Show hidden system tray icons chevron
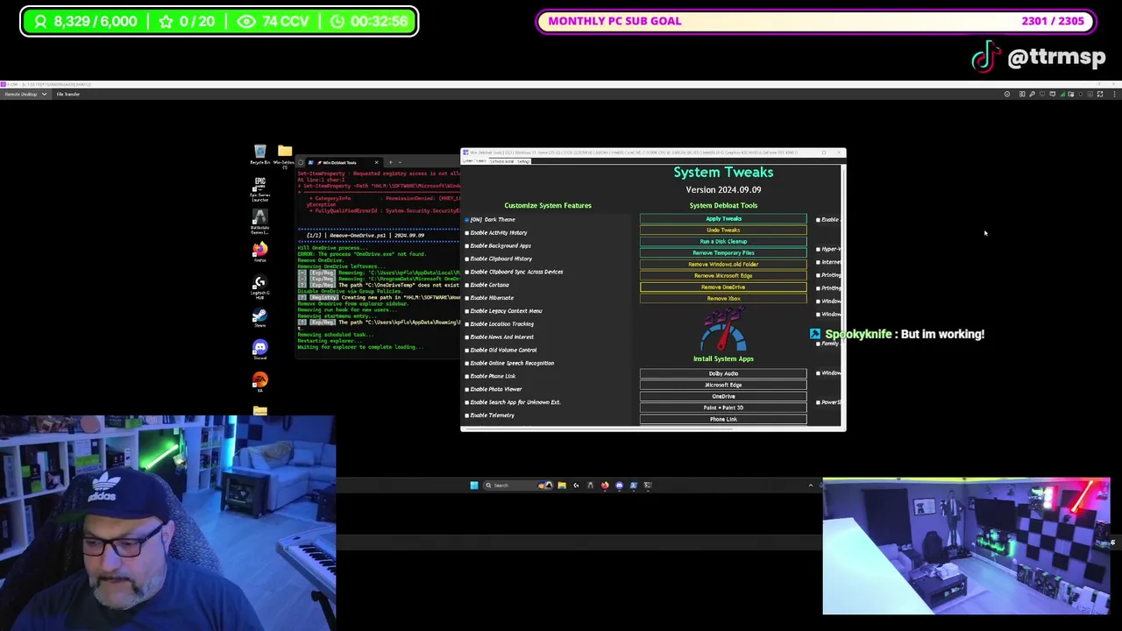The width and height of the screenshot is (1122, 631). [x=811, y=486]
